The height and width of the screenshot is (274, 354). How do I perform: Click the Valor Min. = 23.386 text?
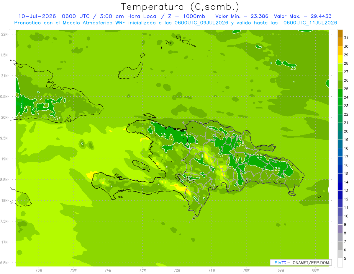(242, 16)
